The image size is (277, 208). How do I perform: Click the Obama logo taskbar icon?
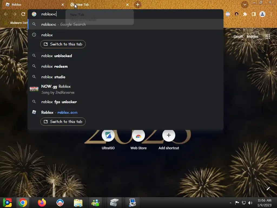click(60, 203)
